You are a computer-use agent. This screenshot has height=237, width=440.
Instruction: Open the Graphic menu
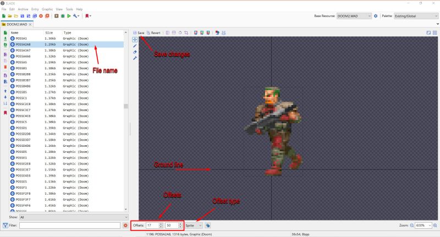point(48,9)
